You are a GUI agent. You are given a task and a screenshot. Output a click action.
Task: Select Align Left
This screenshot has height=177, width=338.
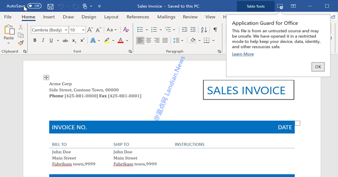140,40
